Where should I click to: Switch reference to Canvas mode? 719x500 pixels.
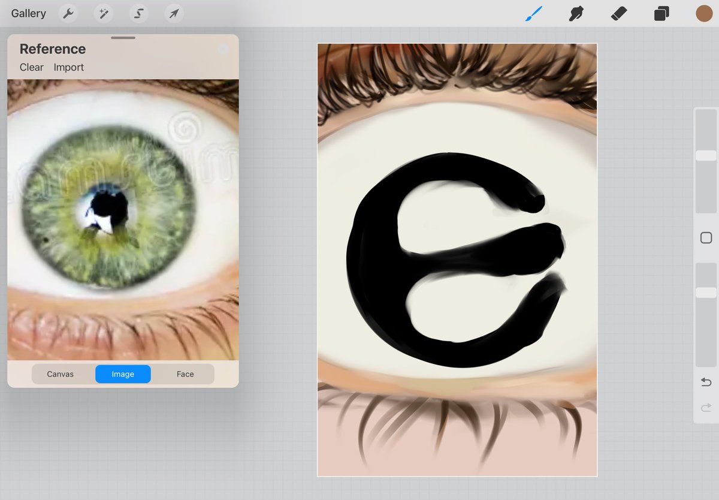(61, 374)
